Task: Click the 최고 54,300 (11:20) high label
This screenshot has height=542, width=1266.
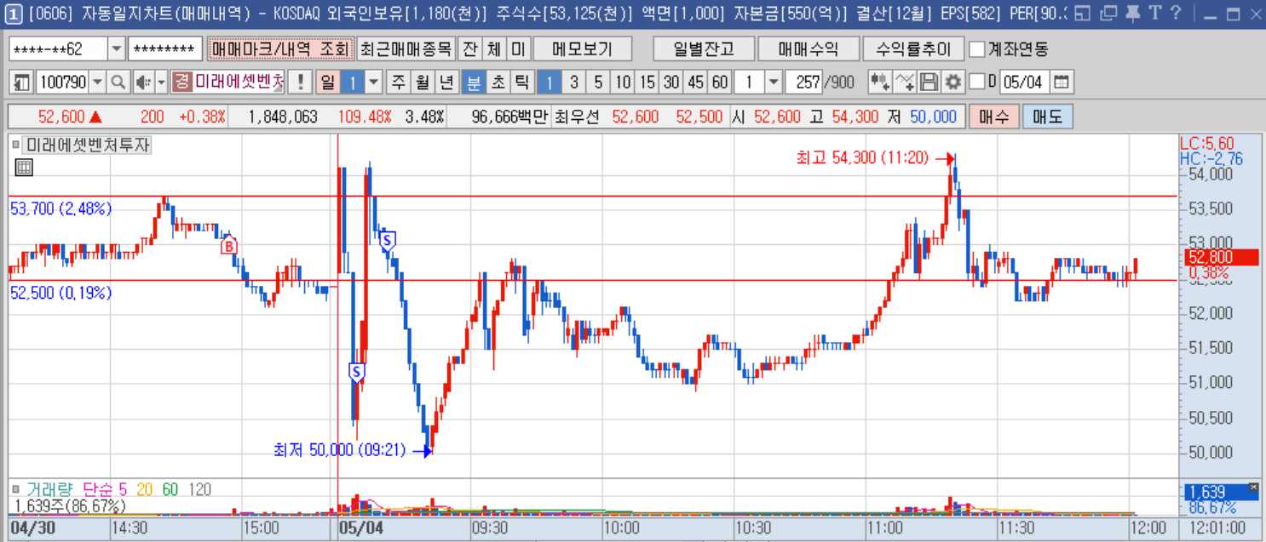Action: 862,157
